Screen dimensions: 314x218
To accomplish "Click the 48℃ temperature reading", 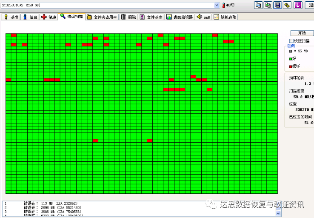I will point(230,5).
